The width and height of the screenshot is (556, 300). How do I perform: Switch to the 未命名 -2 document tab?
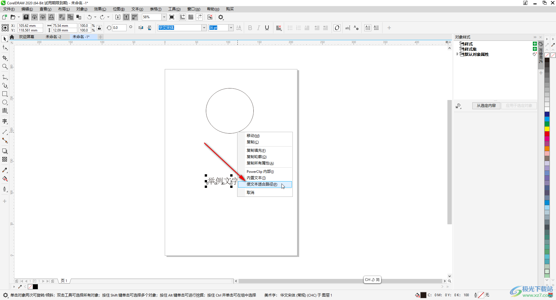[x=53, y=37]
